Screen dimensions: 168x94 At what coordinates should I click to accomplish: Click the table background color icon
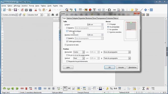pos(78,89)
